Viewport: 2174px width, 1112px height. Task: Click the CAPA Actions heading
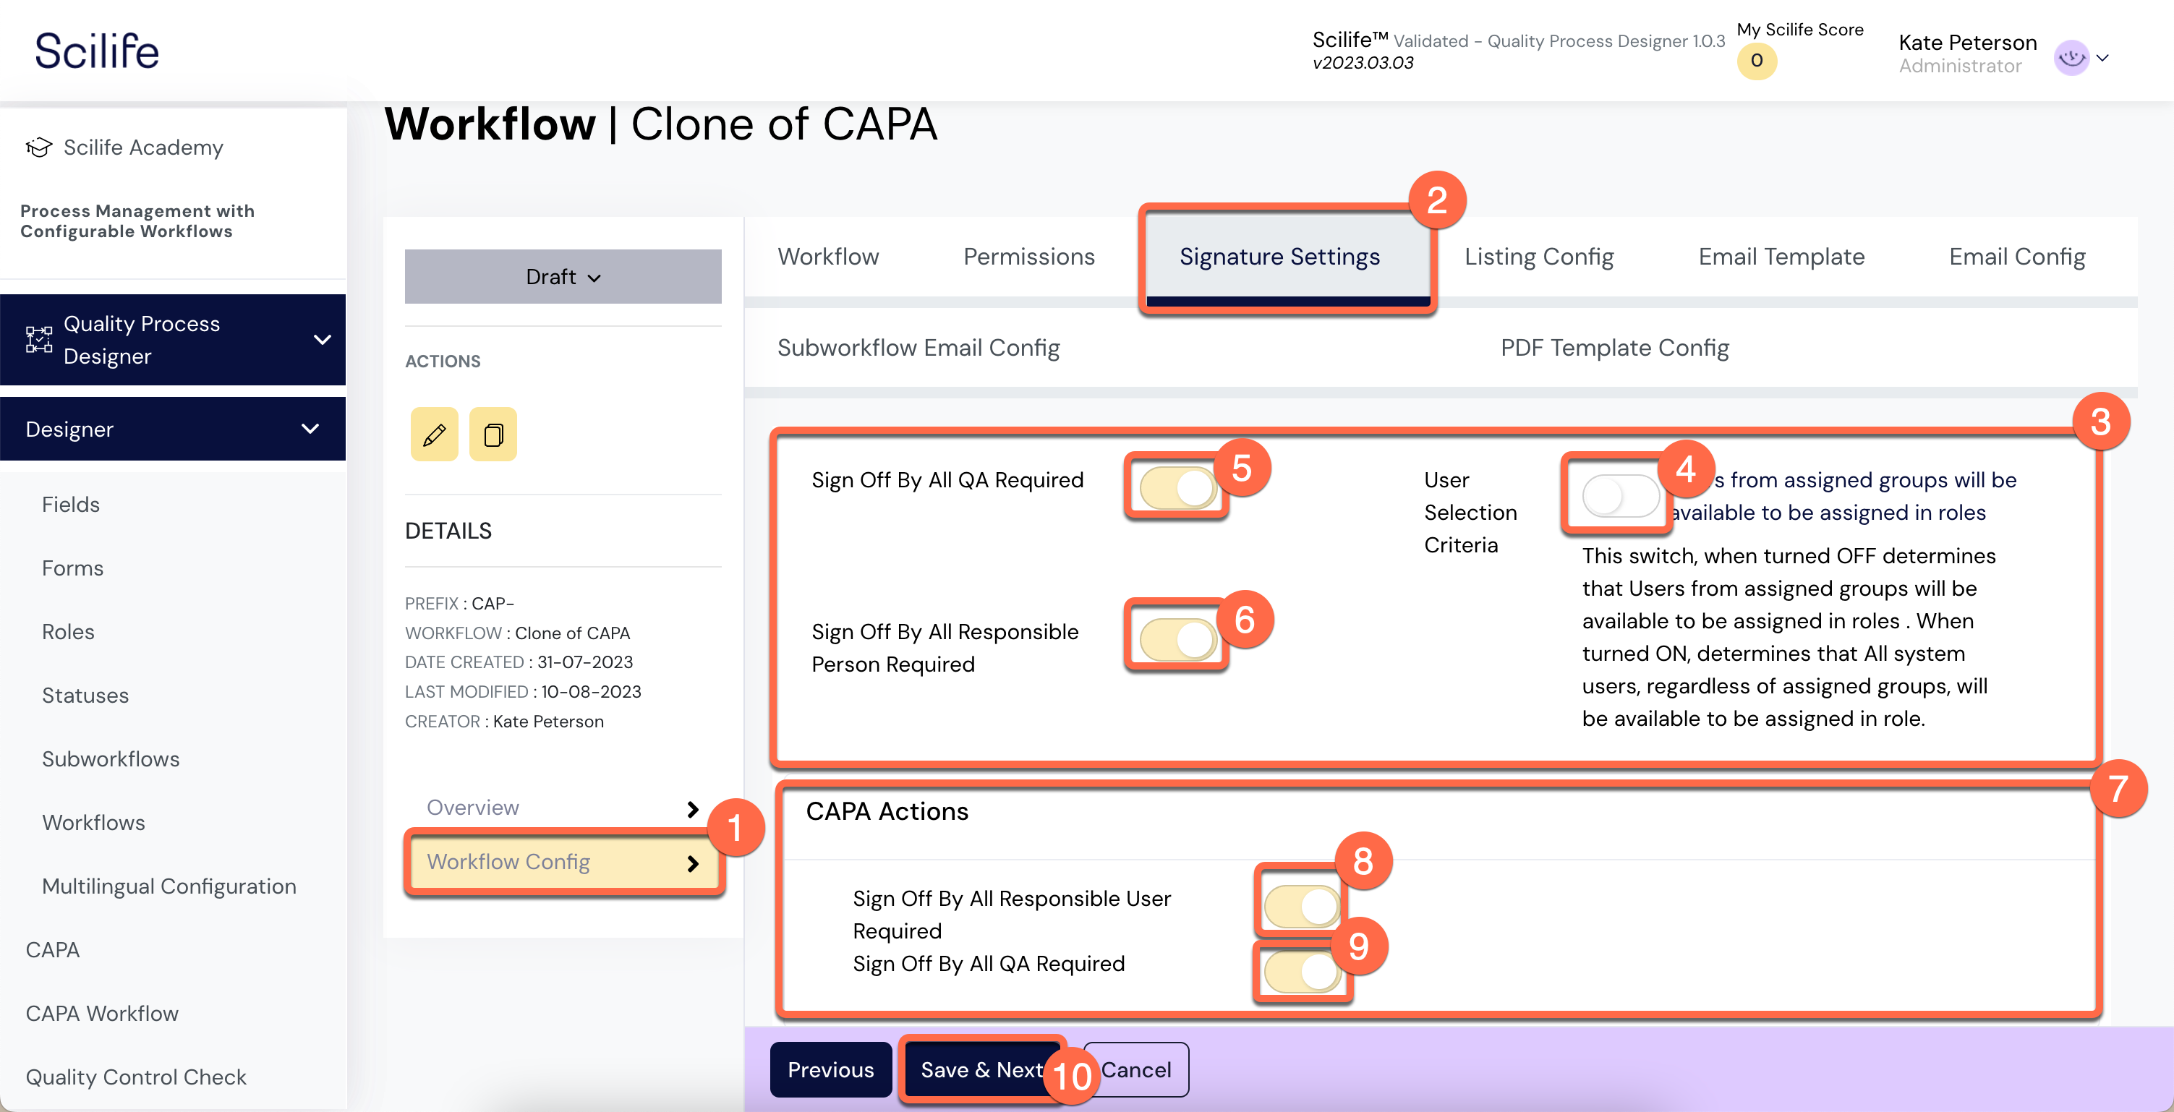(887, 811)
